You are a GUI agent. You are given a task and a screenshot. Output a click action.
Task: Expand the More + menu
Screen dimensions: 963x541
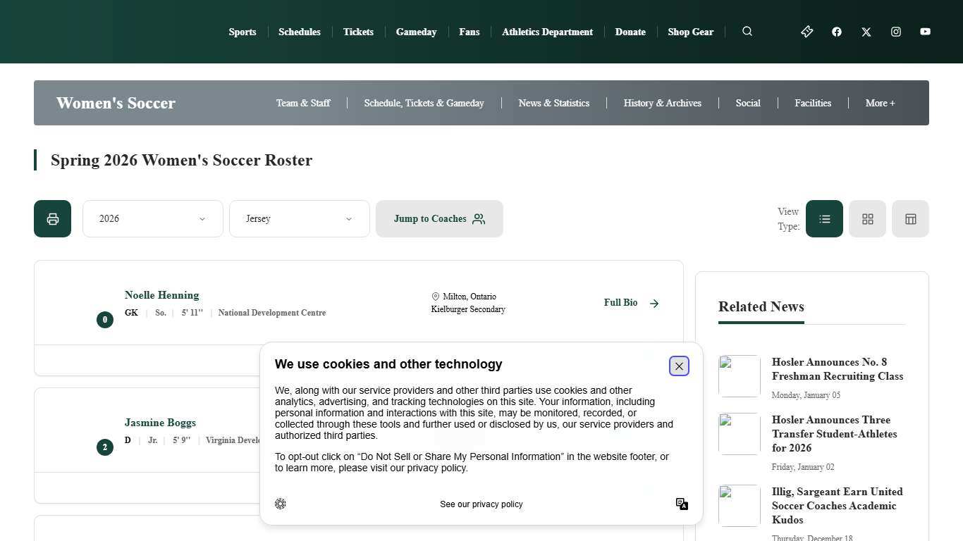(880, 103)
